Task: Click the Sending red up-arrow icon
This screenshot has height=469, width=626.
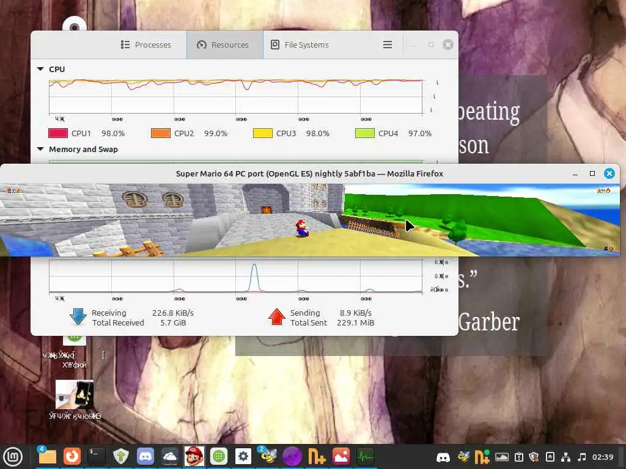Action: (x=277, y=317)
